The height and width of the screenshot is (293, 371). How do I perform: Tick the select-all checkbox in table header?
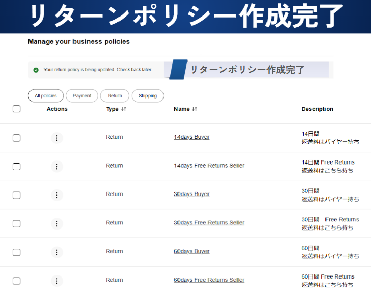coord(17,109)
